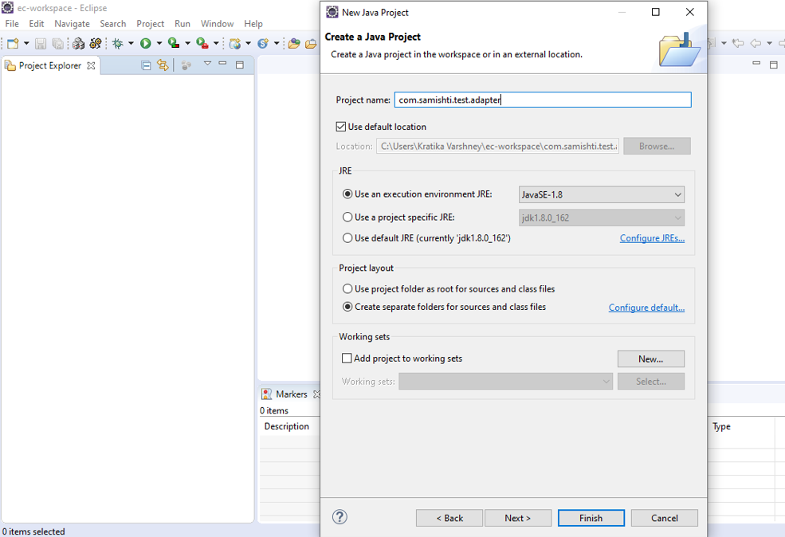Select Use a project specific JRE

347,218
